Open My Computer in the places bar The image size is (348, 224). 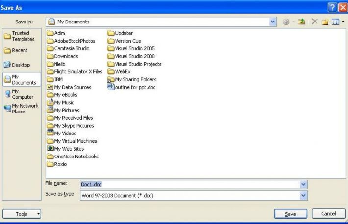21,94
